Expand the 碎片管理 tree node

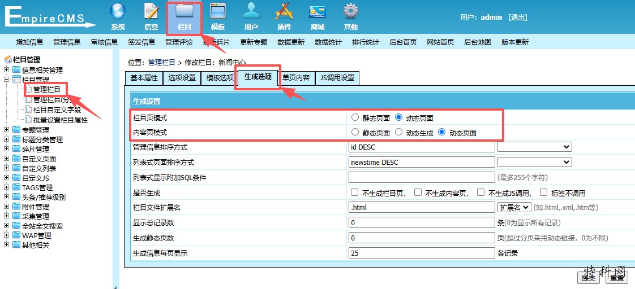[6, 150]
